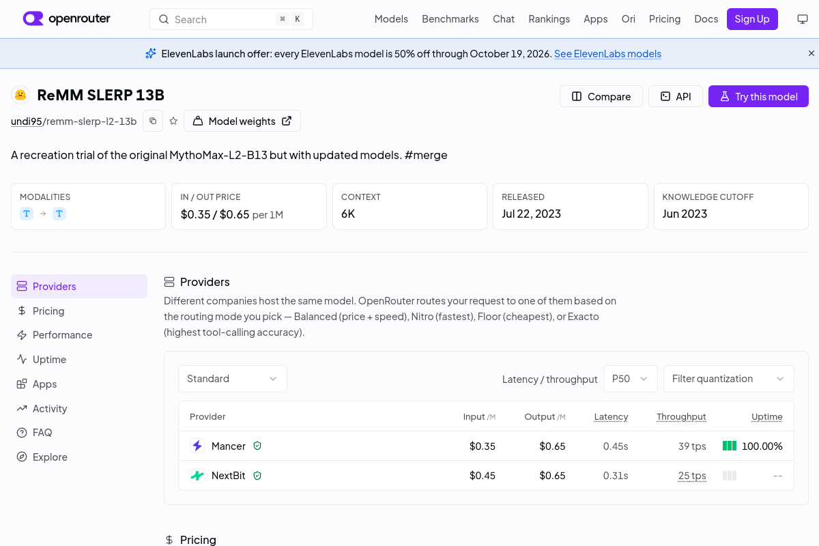The height and width of the screenshot is (546, 819).
Task: Open Model weights external link
Action: click(x=242, y=121)
